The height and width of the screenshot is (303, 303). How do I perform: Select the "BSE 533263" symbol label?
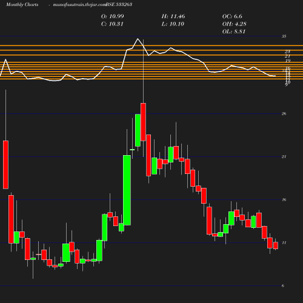pyautogui.click(x=119, y=4)
